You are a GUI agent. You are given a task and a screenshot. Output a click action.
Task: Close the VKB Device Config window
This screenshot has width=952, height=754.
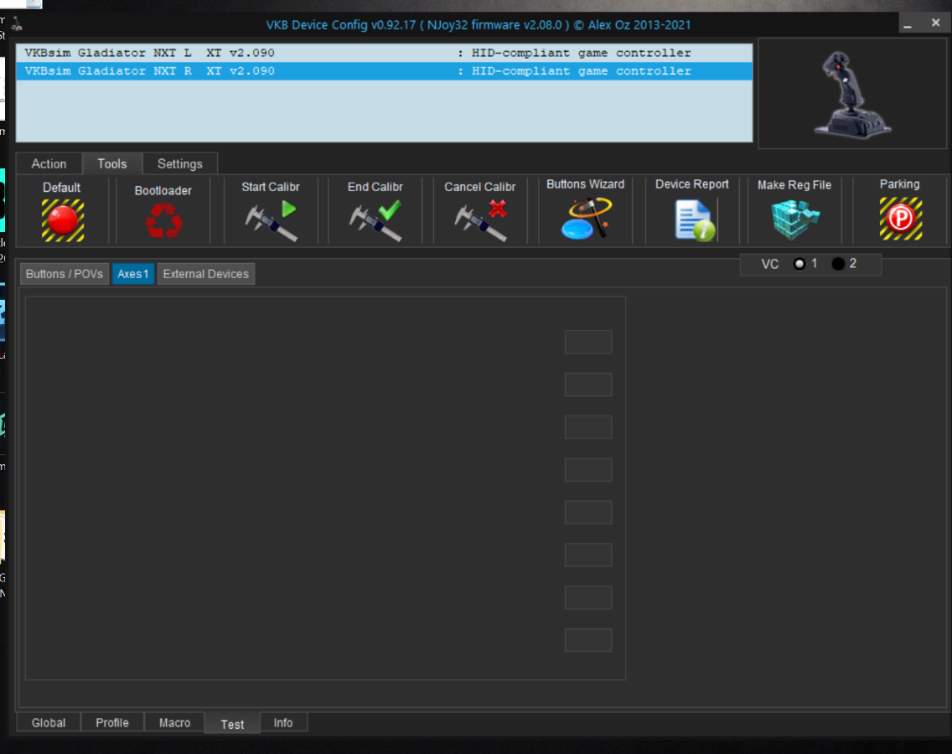pos(935,23)
